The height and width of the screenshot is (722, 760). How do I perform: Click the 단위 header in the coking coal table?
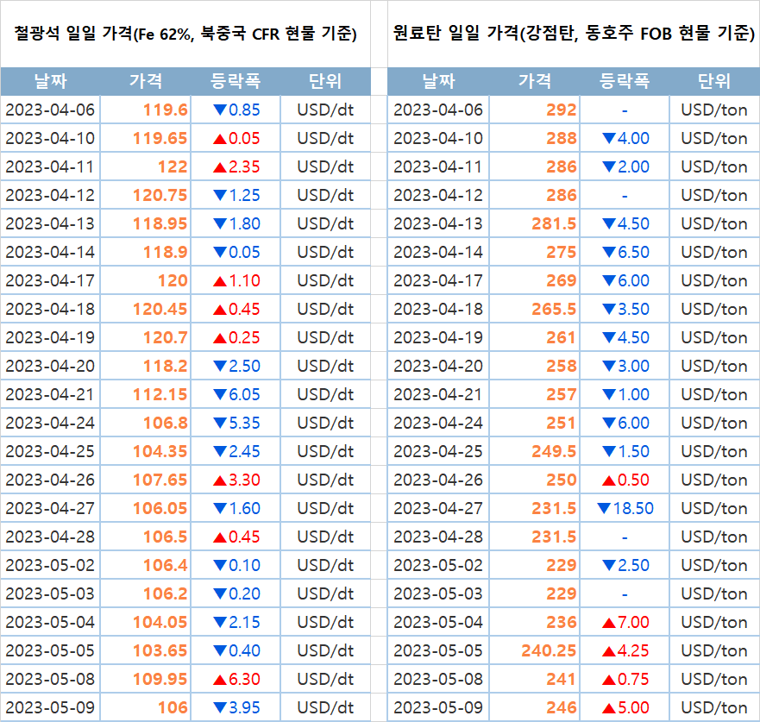(x=713, y=82)
